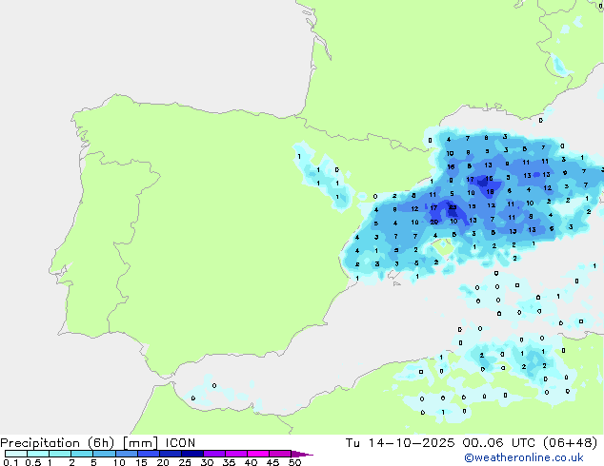Select the 2–5 mm legend color box

point(82,454)
